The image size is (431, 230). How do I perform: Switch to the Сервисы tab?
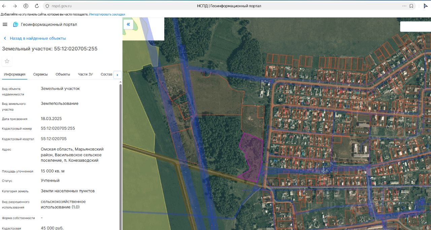[x=40, y=74]
